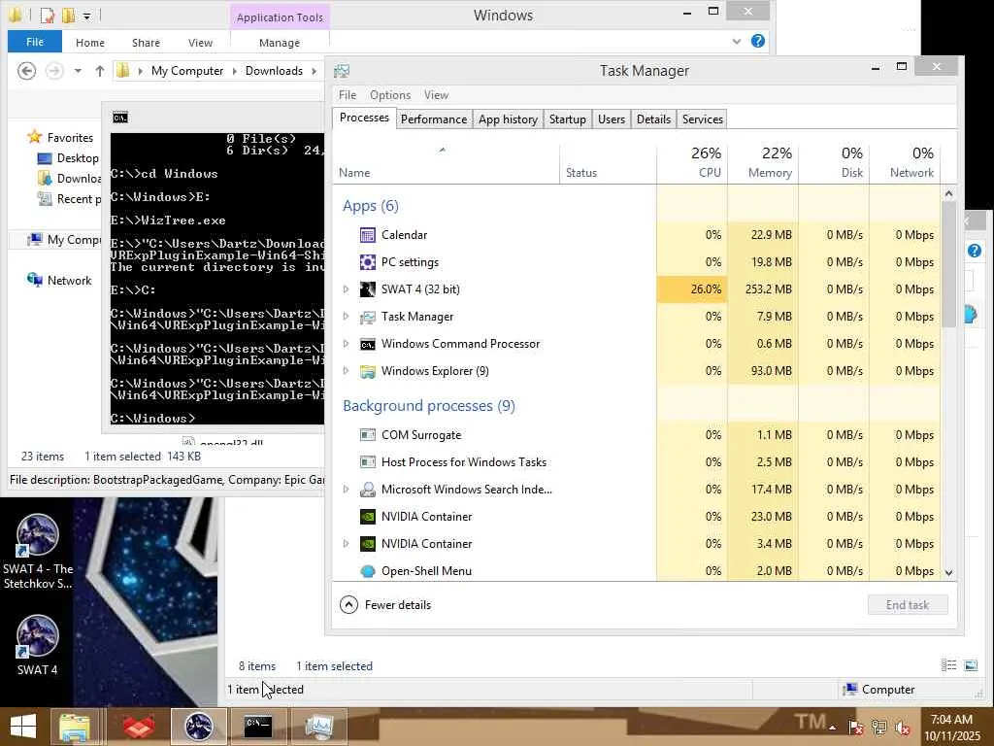Click the Host Process for Windows Tasks icon
The height and width of the screenshot is (746, 994).
[367, 462]
